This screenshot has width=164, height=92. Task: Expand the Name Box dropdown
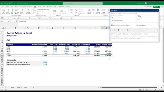8,21
